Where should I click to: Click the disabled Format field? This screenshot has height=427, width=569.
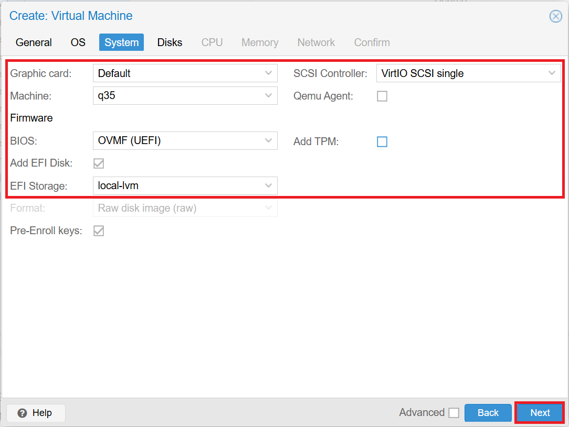point(185,208)
